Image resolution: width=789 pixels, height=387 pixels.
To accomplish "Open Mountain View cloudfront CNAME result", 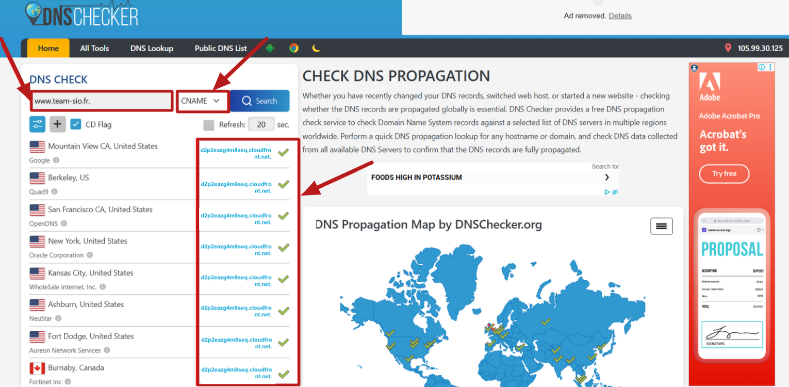I will [236, 153].
